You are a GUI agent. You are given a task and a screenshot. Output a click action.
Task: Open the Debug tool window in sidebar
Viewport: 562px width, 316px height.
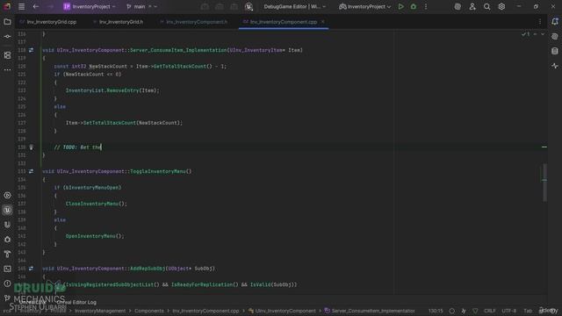[7, 240]
